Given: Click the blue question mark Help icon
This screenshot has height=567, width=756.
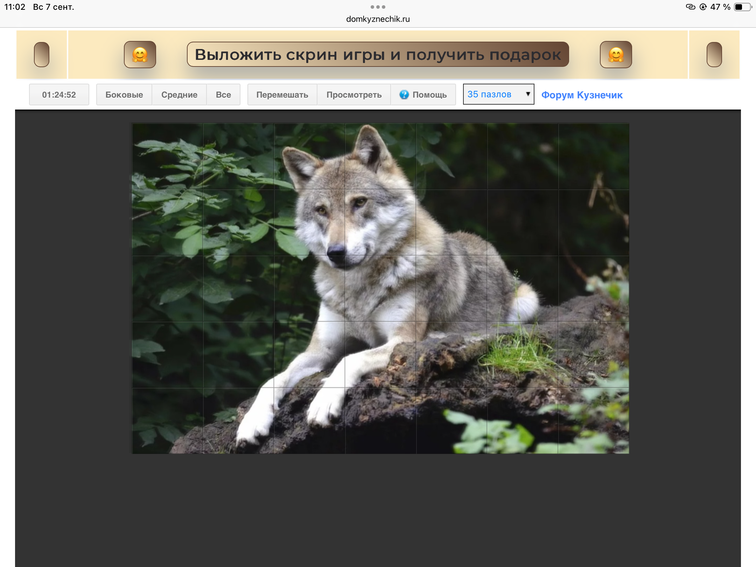Looking at the screenshot, I should (x=404, y=94).
